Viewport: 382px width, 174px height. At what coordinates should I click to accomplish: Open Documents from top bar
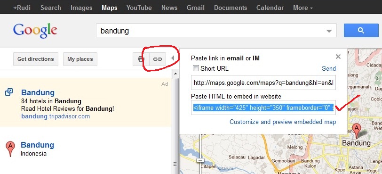231,8
